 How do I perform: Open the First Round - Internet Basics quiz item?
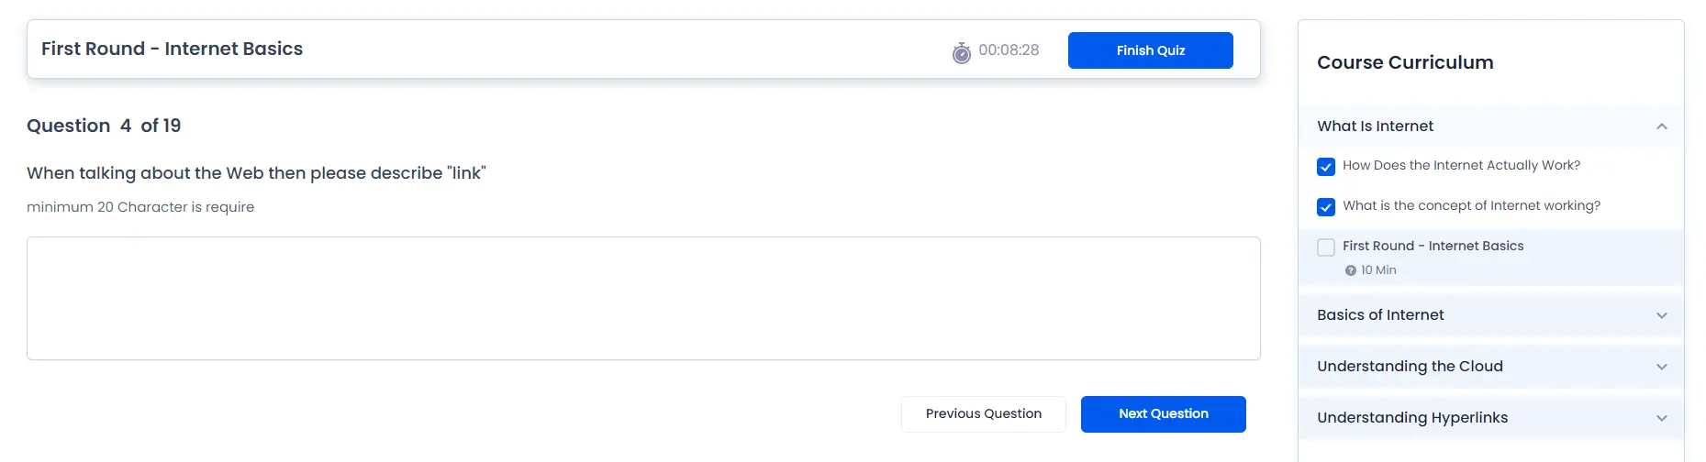(x=1433, y=246)
